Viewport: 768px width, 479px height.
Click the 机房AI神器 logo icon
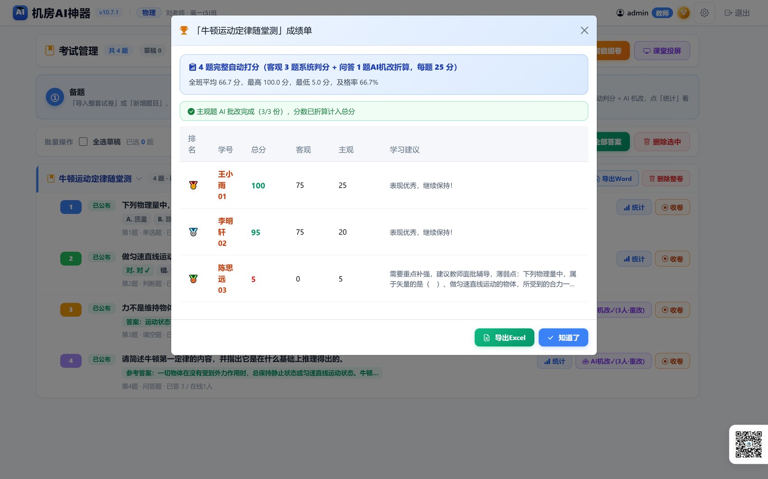coord(20,13)
